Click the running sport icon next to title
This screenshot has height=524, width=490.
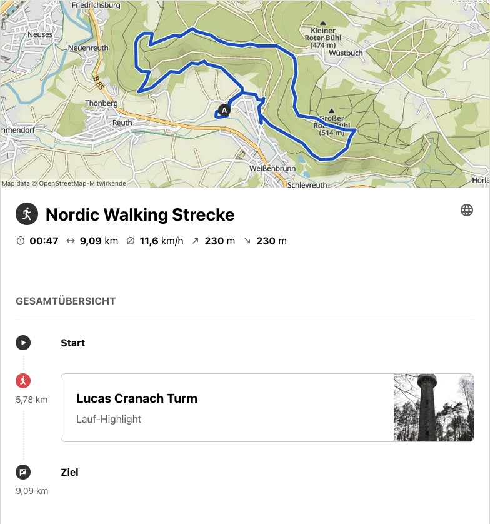27,214
